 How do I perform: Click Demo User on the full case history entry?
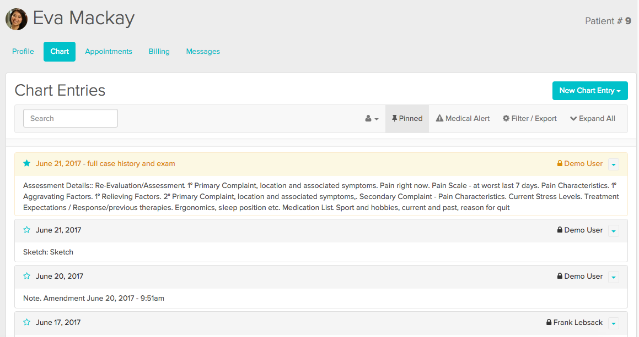583,164
